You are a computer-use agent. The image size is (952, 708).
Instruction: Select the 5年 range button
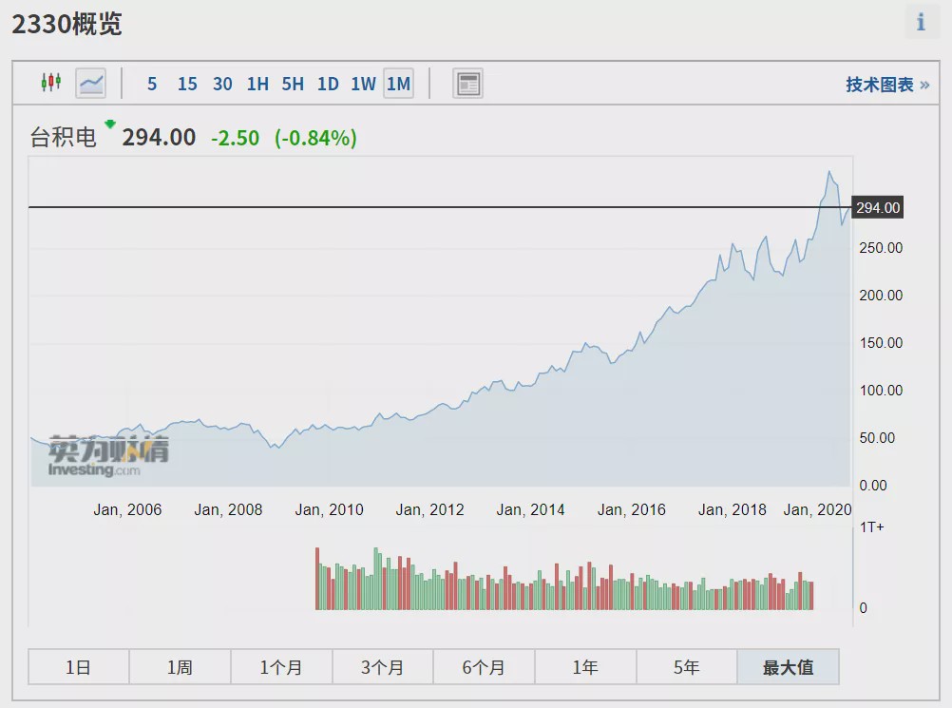pos(687,667)
